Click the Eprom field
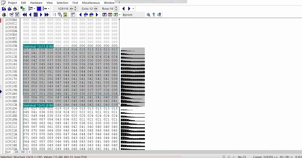This screenshot has width=302, height=158. tap(133, 15)
